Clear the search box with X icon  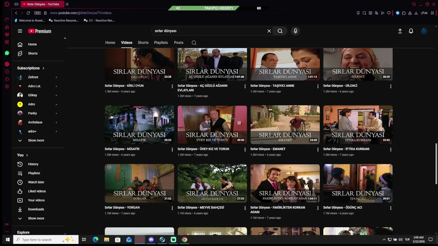269,31
